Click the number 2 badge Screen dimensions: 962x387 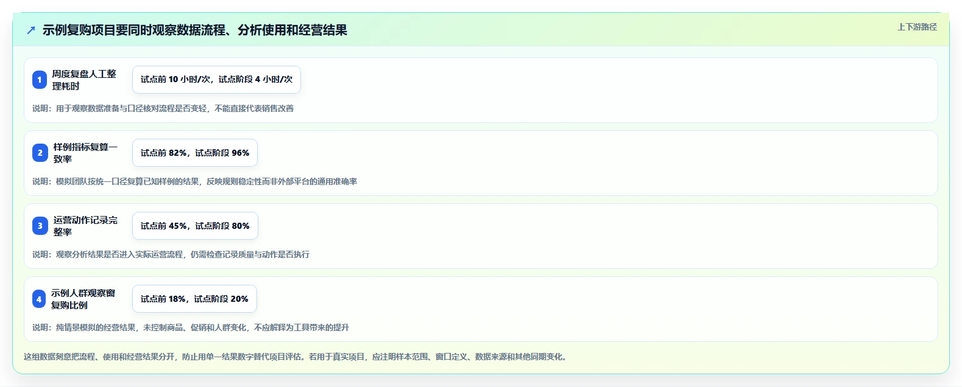[x=40, y=153]
